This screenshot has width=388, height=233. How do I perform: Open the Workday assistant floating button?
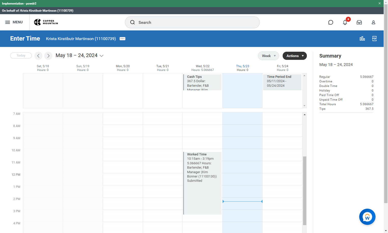click(367, 217)
